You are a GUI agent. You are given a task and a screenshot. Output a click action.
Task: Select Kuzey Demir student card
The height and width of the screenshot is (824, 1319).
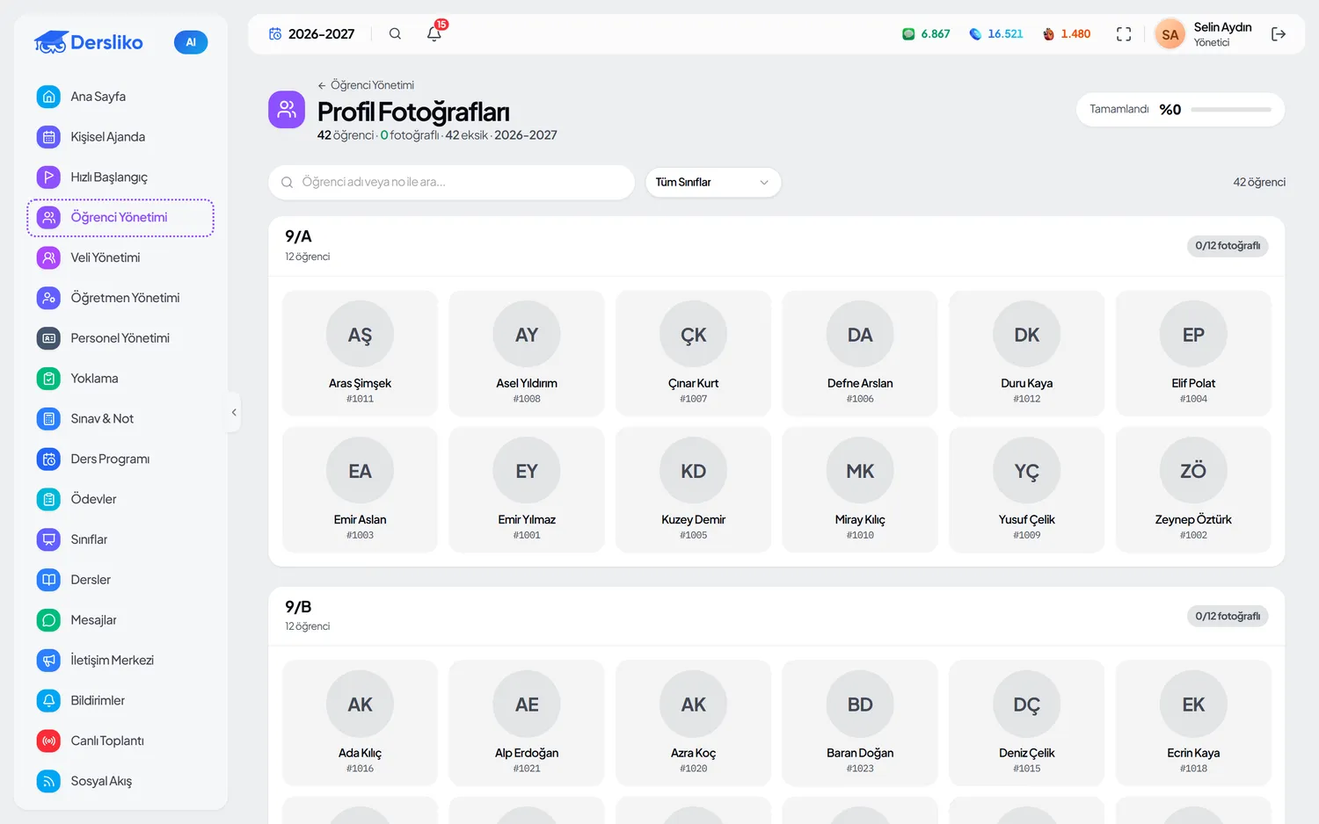click(x=693, y=489)
